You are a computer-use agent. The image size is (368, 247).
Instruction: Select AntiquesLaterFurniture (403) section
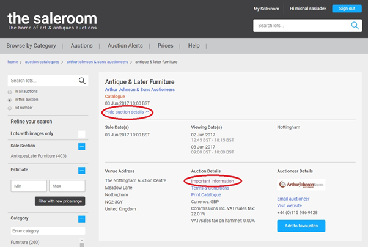[39, 156]
